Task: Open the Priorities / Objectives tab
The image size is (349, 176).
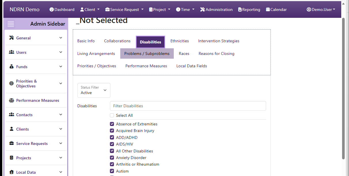Action: 97,66
